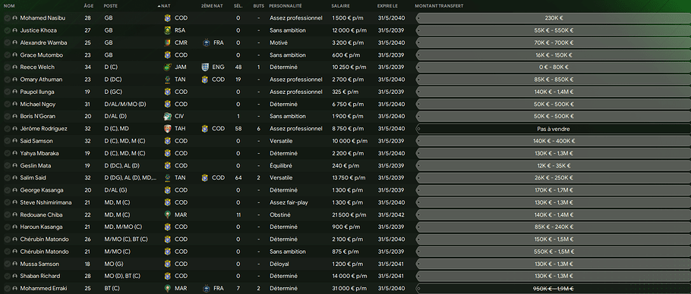Click the BUTS column header
Image resolution: width=691 pixels, height=294 pixels.
pyautogui.click(x=259, y=6)
